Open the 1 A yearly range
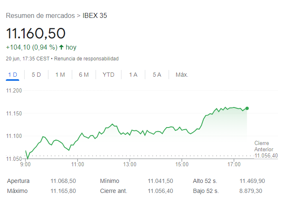This screenshot has width=288, height=200. point(133,75)
